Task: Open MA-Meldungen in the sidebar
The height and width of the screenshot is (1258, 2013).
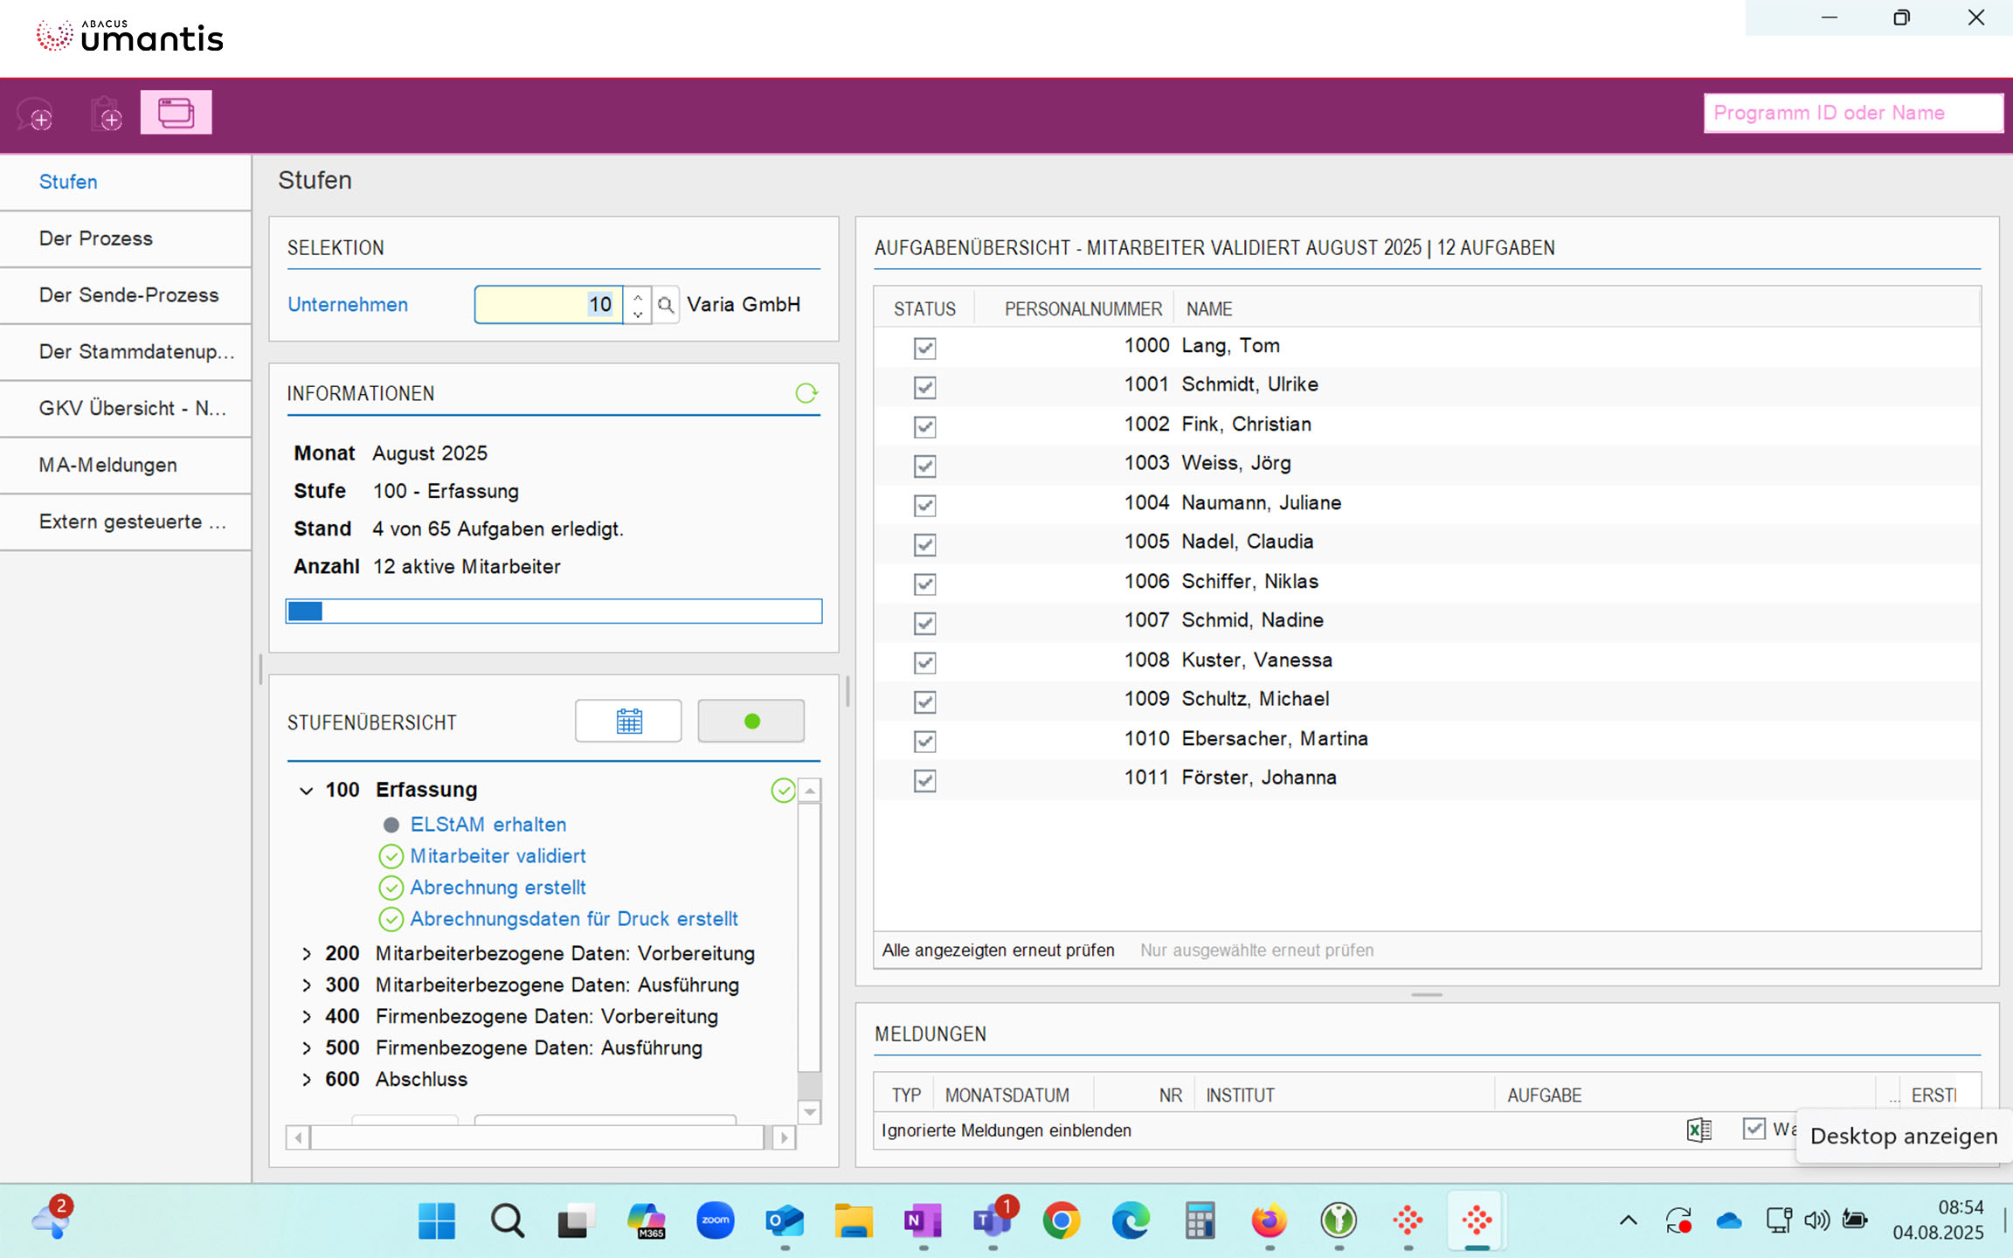Action: tap(108, 465)
